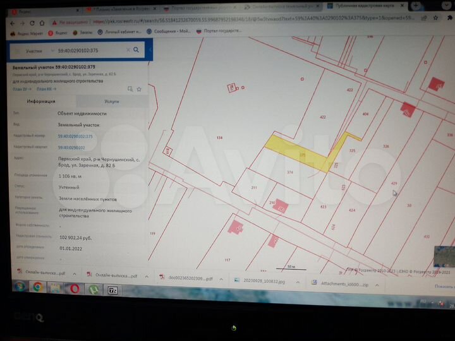Switch to Публичная кадастровая карта tab

point(366,6)
